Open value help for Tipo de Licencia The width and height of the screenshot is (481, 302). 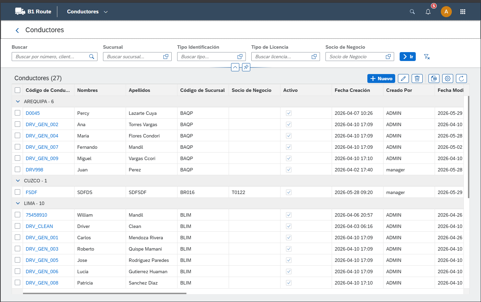click(314, 57)
